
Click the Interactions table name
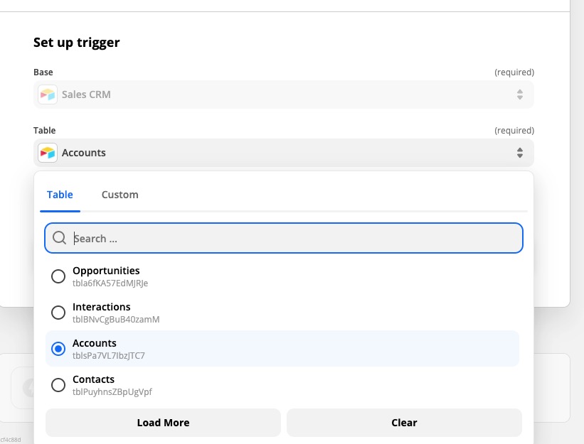[x=101, y=307]
